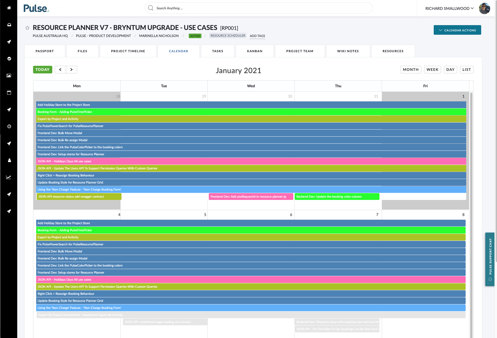Switch the calendar to List view

[466, 69]
